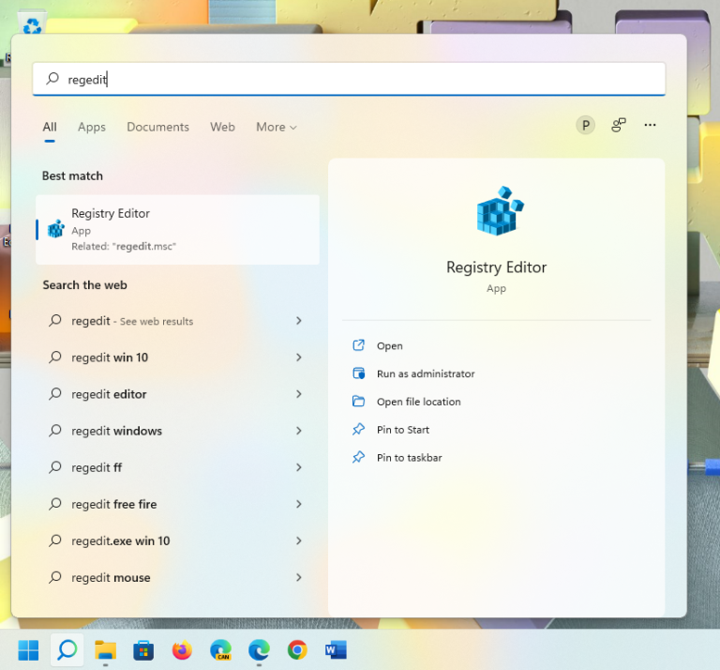Viewport: 720px width, 670px height.
Task: Expand the 'regedit windows' suggestion arrow
Action: tap(299, 431)
